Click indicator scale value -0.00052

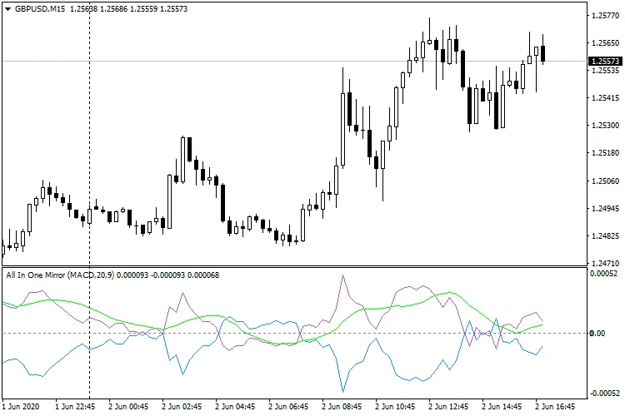point(604,394)
